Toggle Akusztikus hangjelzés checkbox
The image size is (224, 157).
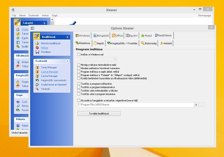pos(79,100)
